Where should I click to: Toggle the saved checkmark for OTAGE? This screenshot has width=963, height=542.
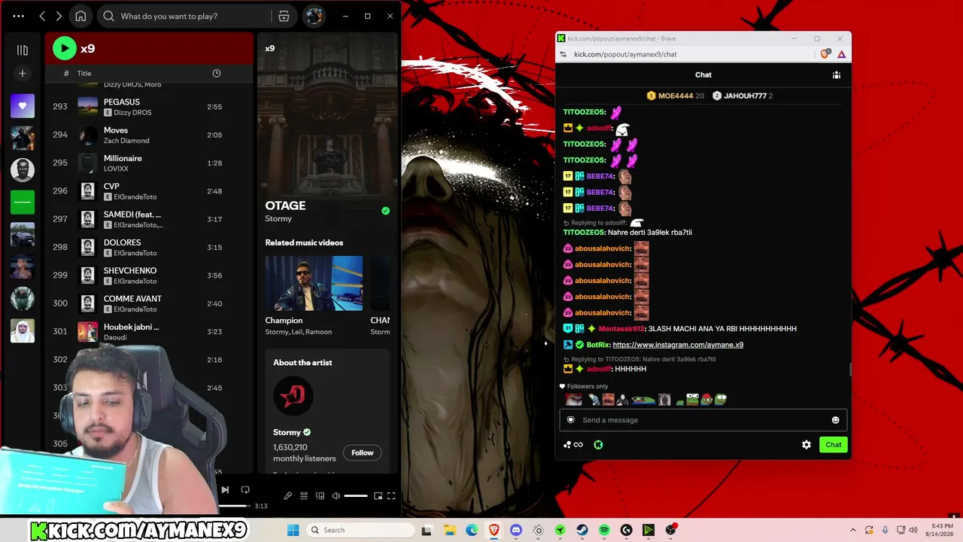[x=386, y=211]
